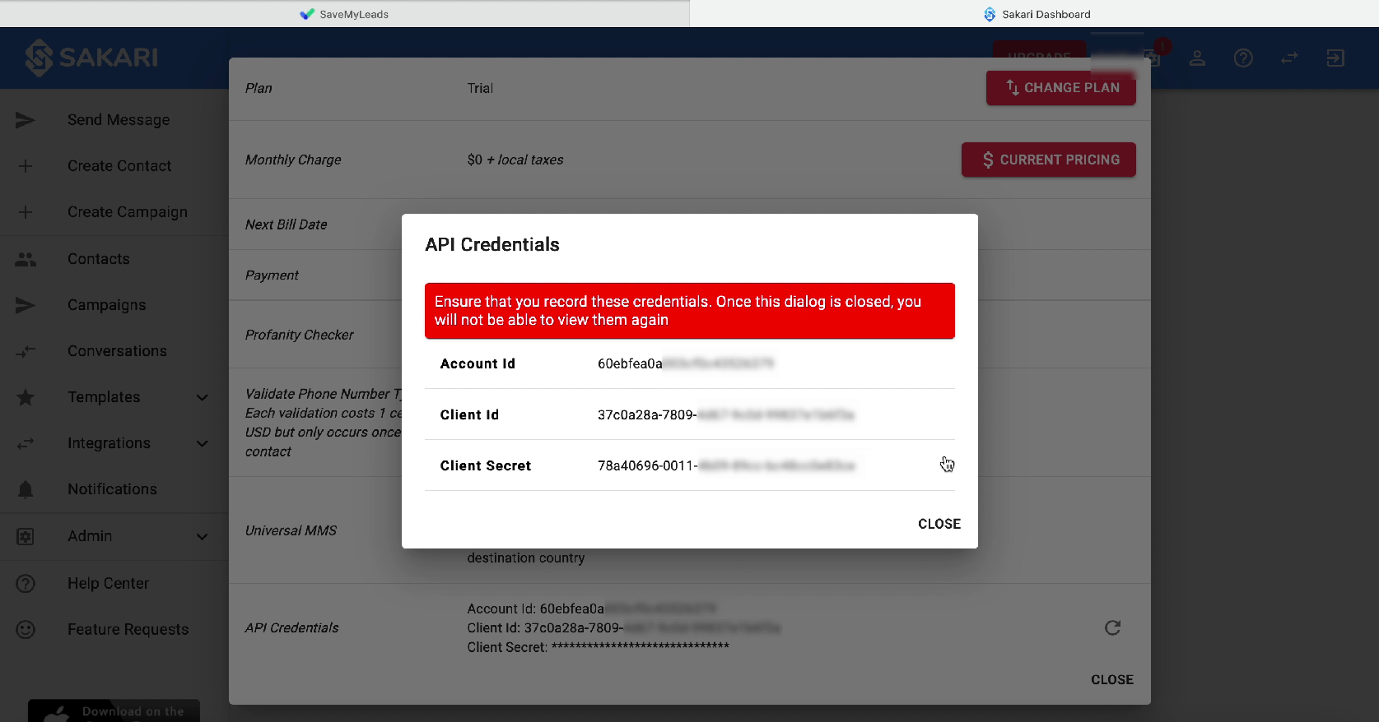This screenshot has width=1379, height=722.
Task: Expand the Admin menu chevron
Action: tap(202, 536)
